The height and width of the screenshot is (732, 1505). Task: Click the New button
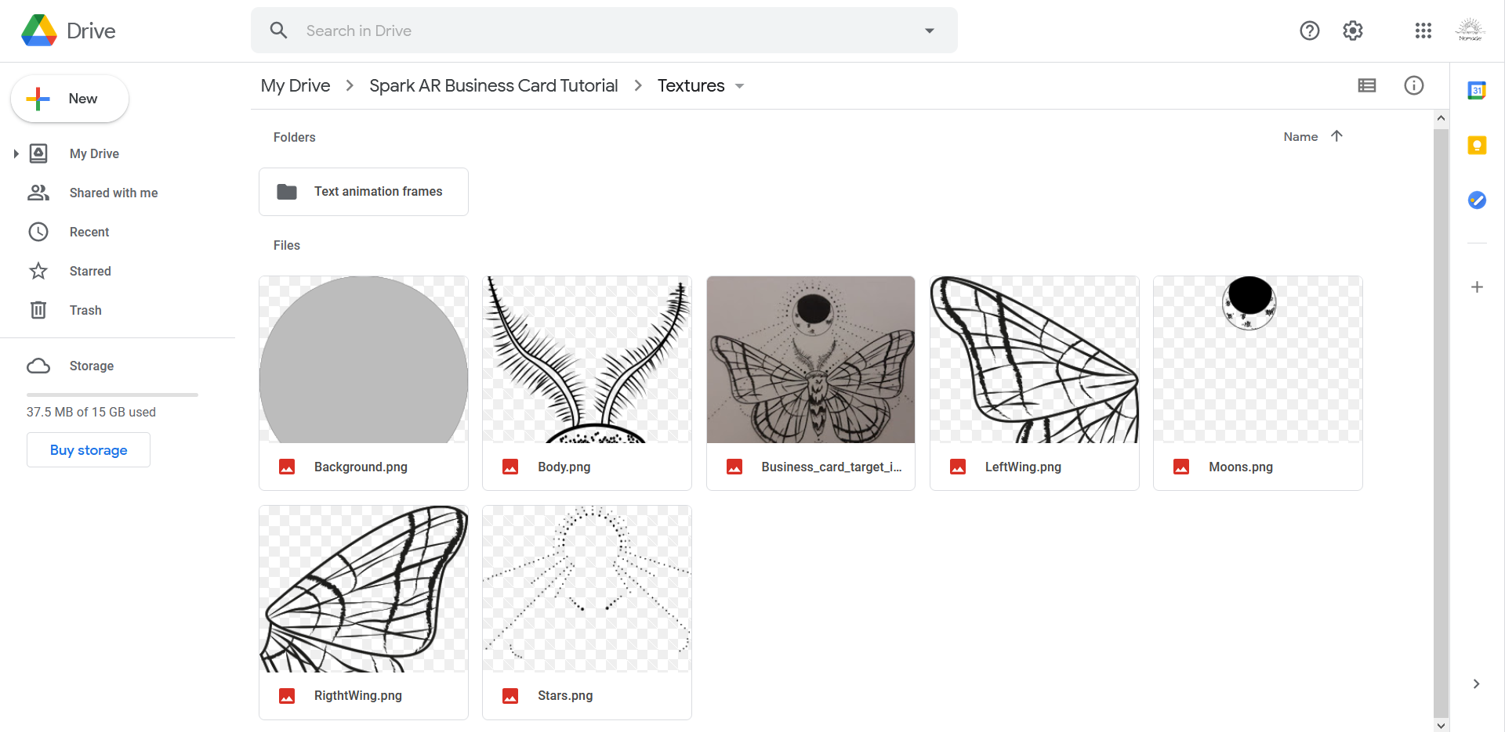coord(70,99)
